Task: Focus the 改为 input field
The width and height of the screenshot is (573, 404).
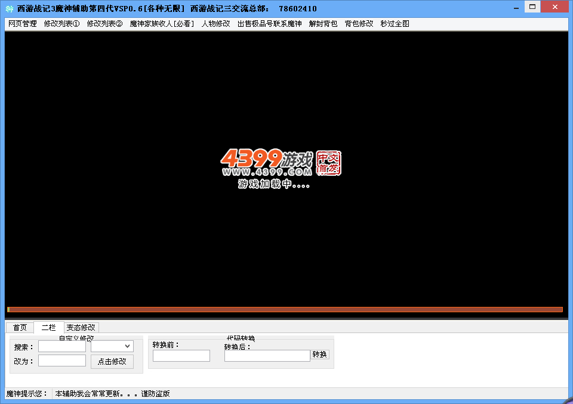Action: click(62, 361)
